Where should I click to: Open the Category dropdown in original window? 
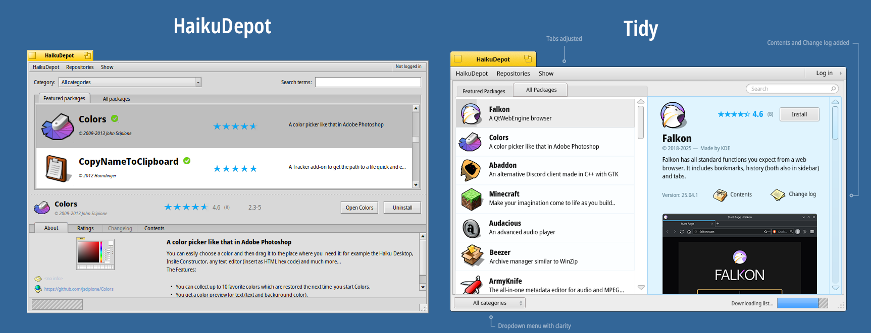pos(130,82)
